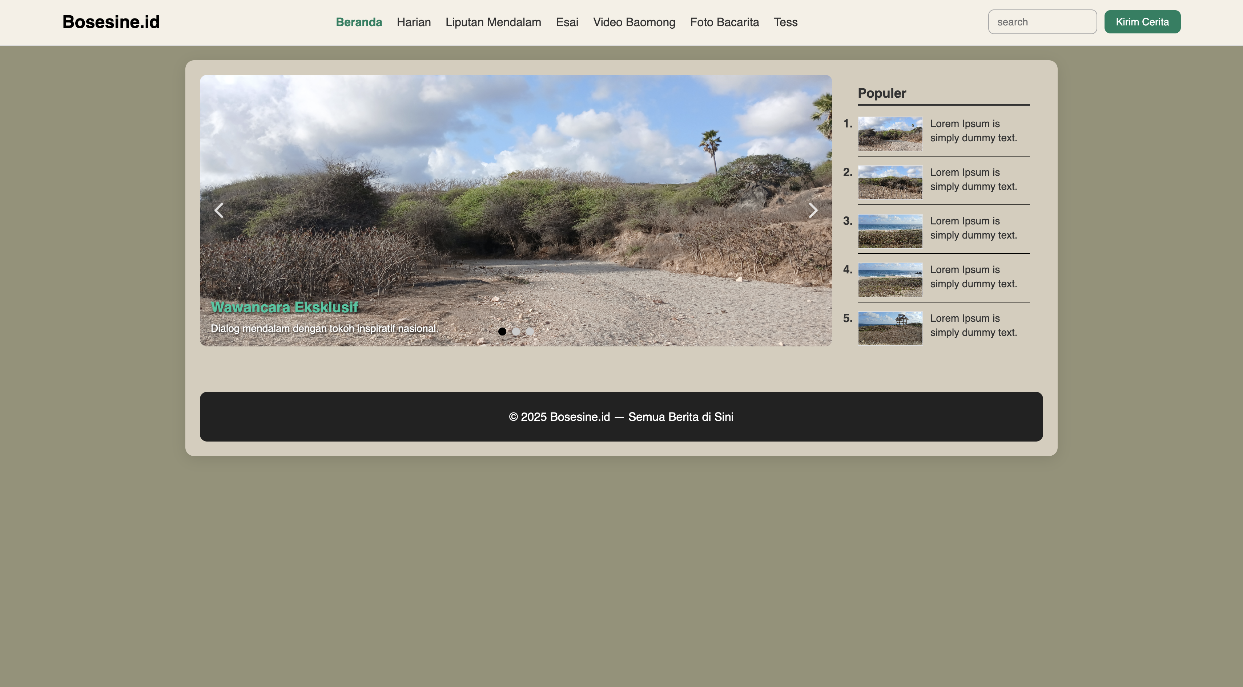The image size is (1243, 687).
Task: Navigate to Liputan Mendalam
Action: point(493,22)
